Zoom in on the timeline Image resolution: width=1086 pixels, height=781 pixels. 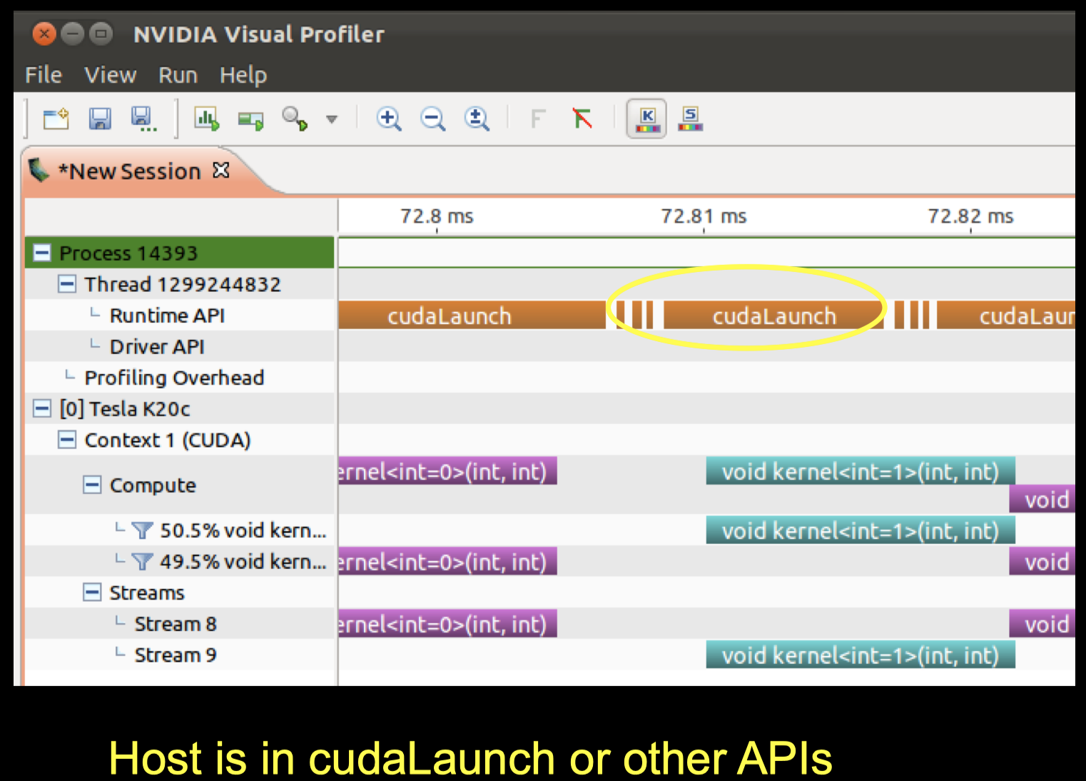pos(389,119)
